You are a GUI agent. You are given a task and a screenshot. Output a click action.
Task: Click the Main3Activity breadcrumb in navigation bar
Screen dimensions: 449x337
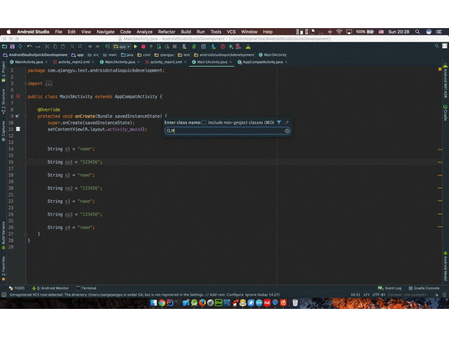[273, 55]
